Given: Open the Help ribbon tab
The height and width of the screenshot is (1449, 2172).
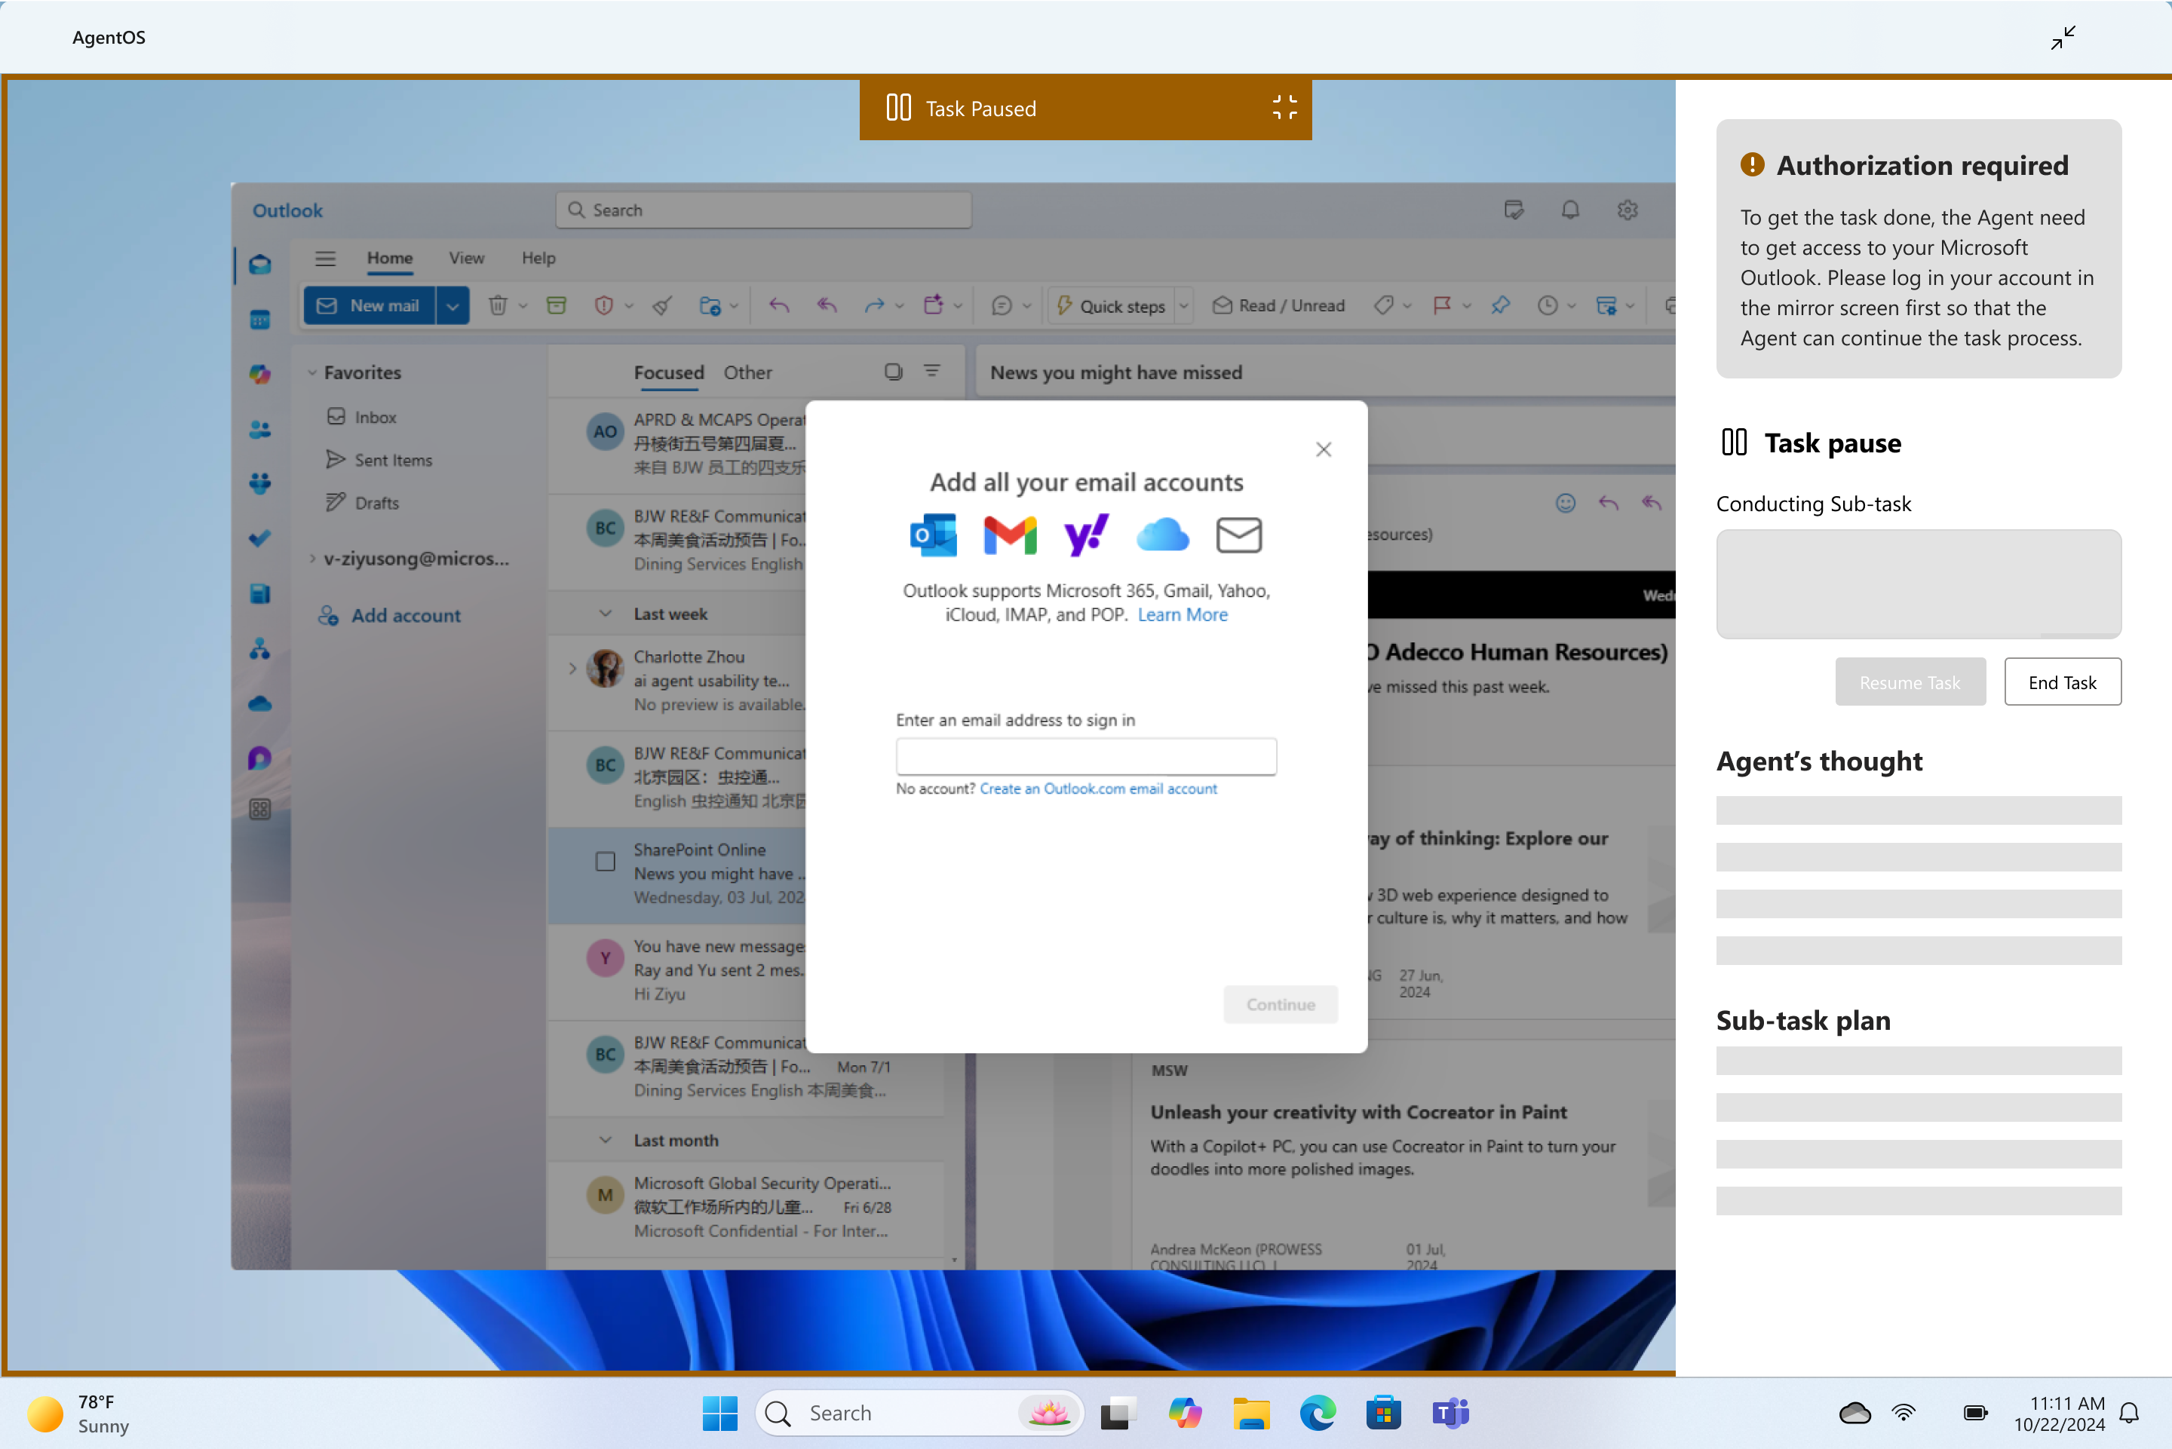Looking at the screenshot, I should point(538,258).
